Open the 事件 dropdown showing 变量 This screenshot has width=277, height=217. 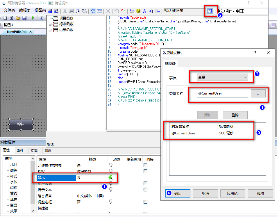(223, 77)
